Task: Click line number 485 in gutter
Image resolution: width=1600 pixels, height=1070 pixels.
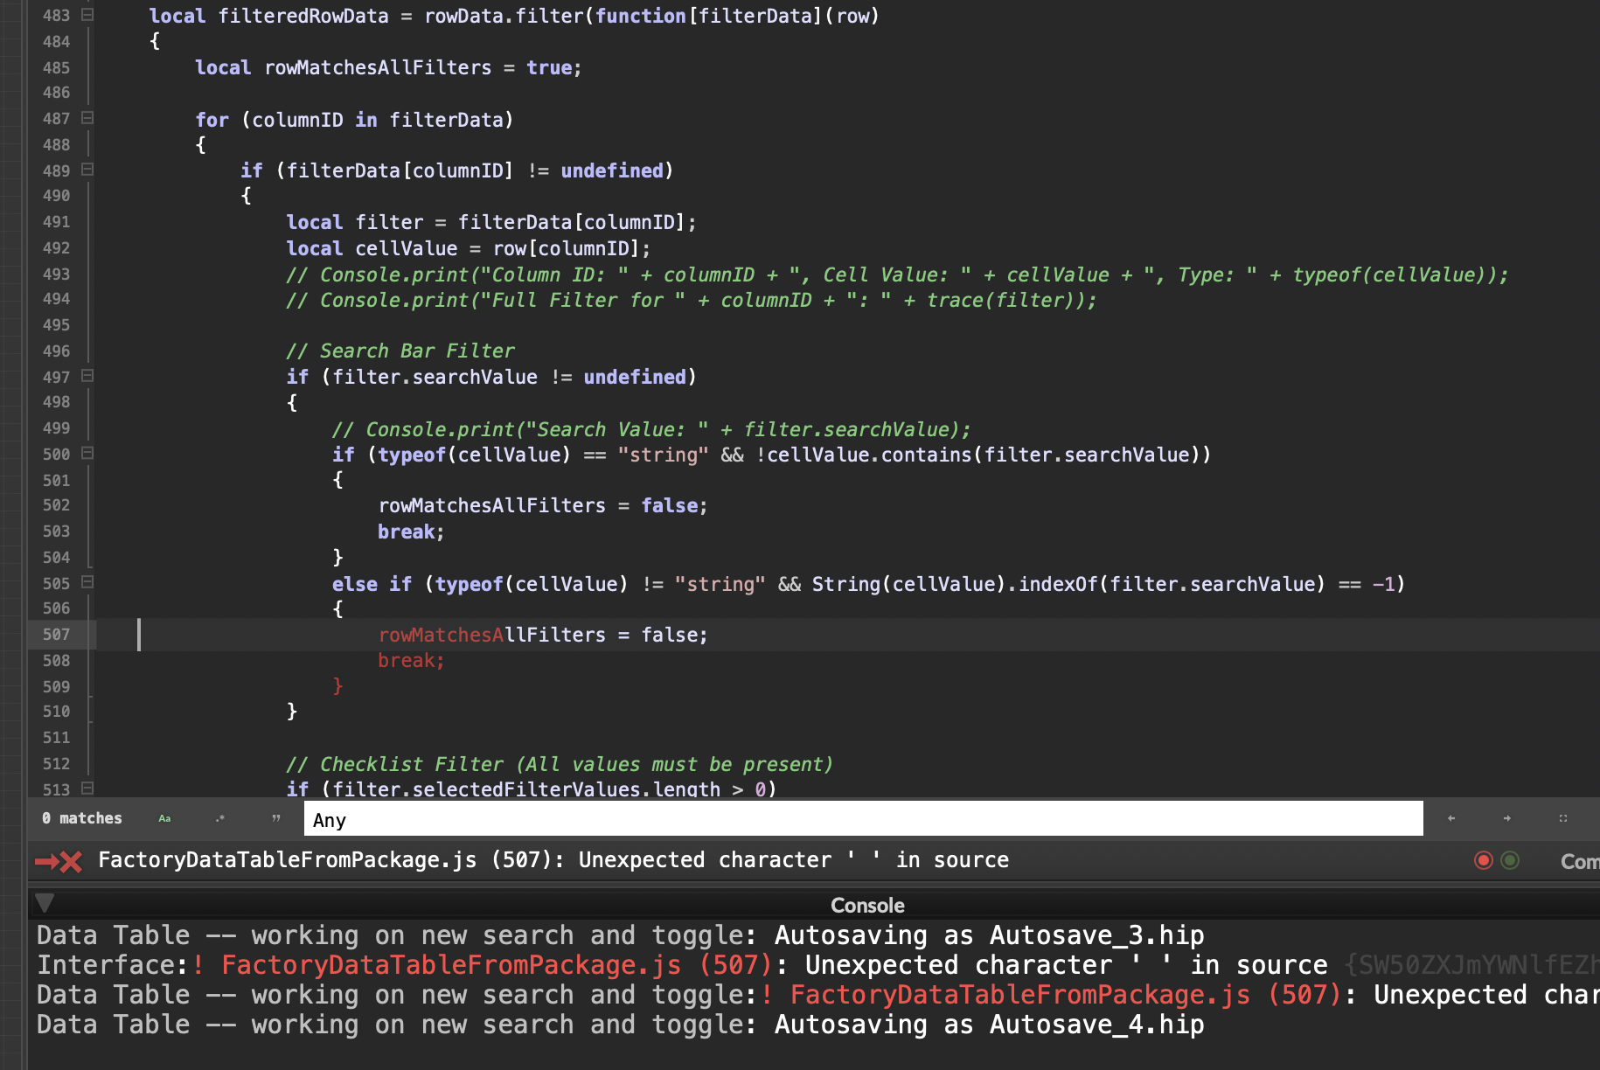Action: [56, 67]
